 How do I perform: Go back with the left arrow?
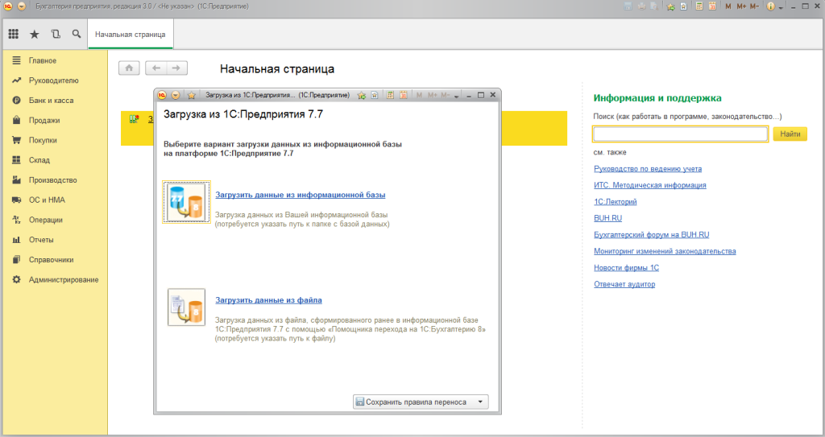pyautogui.click(x=156, y=68)
